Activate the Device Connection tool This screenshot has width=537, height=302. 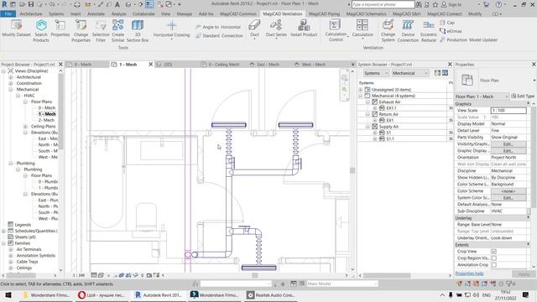coord(408,30)
